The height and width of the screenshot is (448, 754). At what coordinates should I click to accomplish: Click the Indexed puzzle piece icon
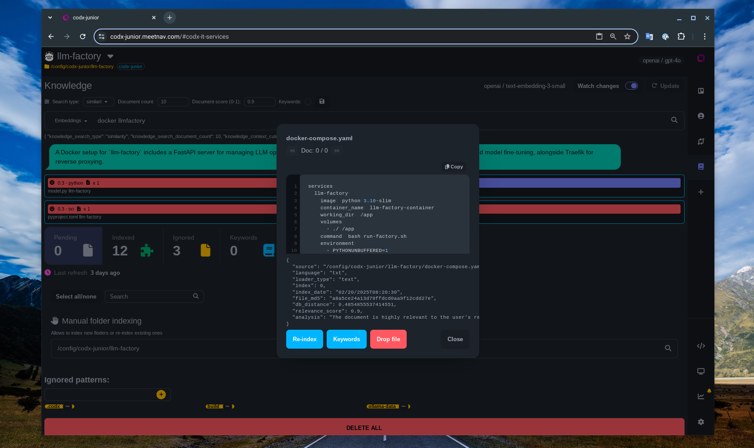tap(147, 250)
